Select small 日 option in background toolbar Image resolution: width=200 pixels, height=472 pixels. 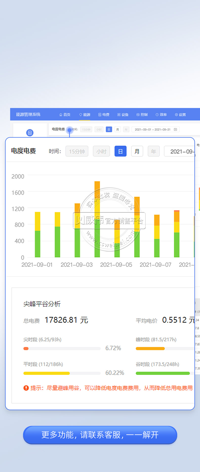click(x=109, y=130)
